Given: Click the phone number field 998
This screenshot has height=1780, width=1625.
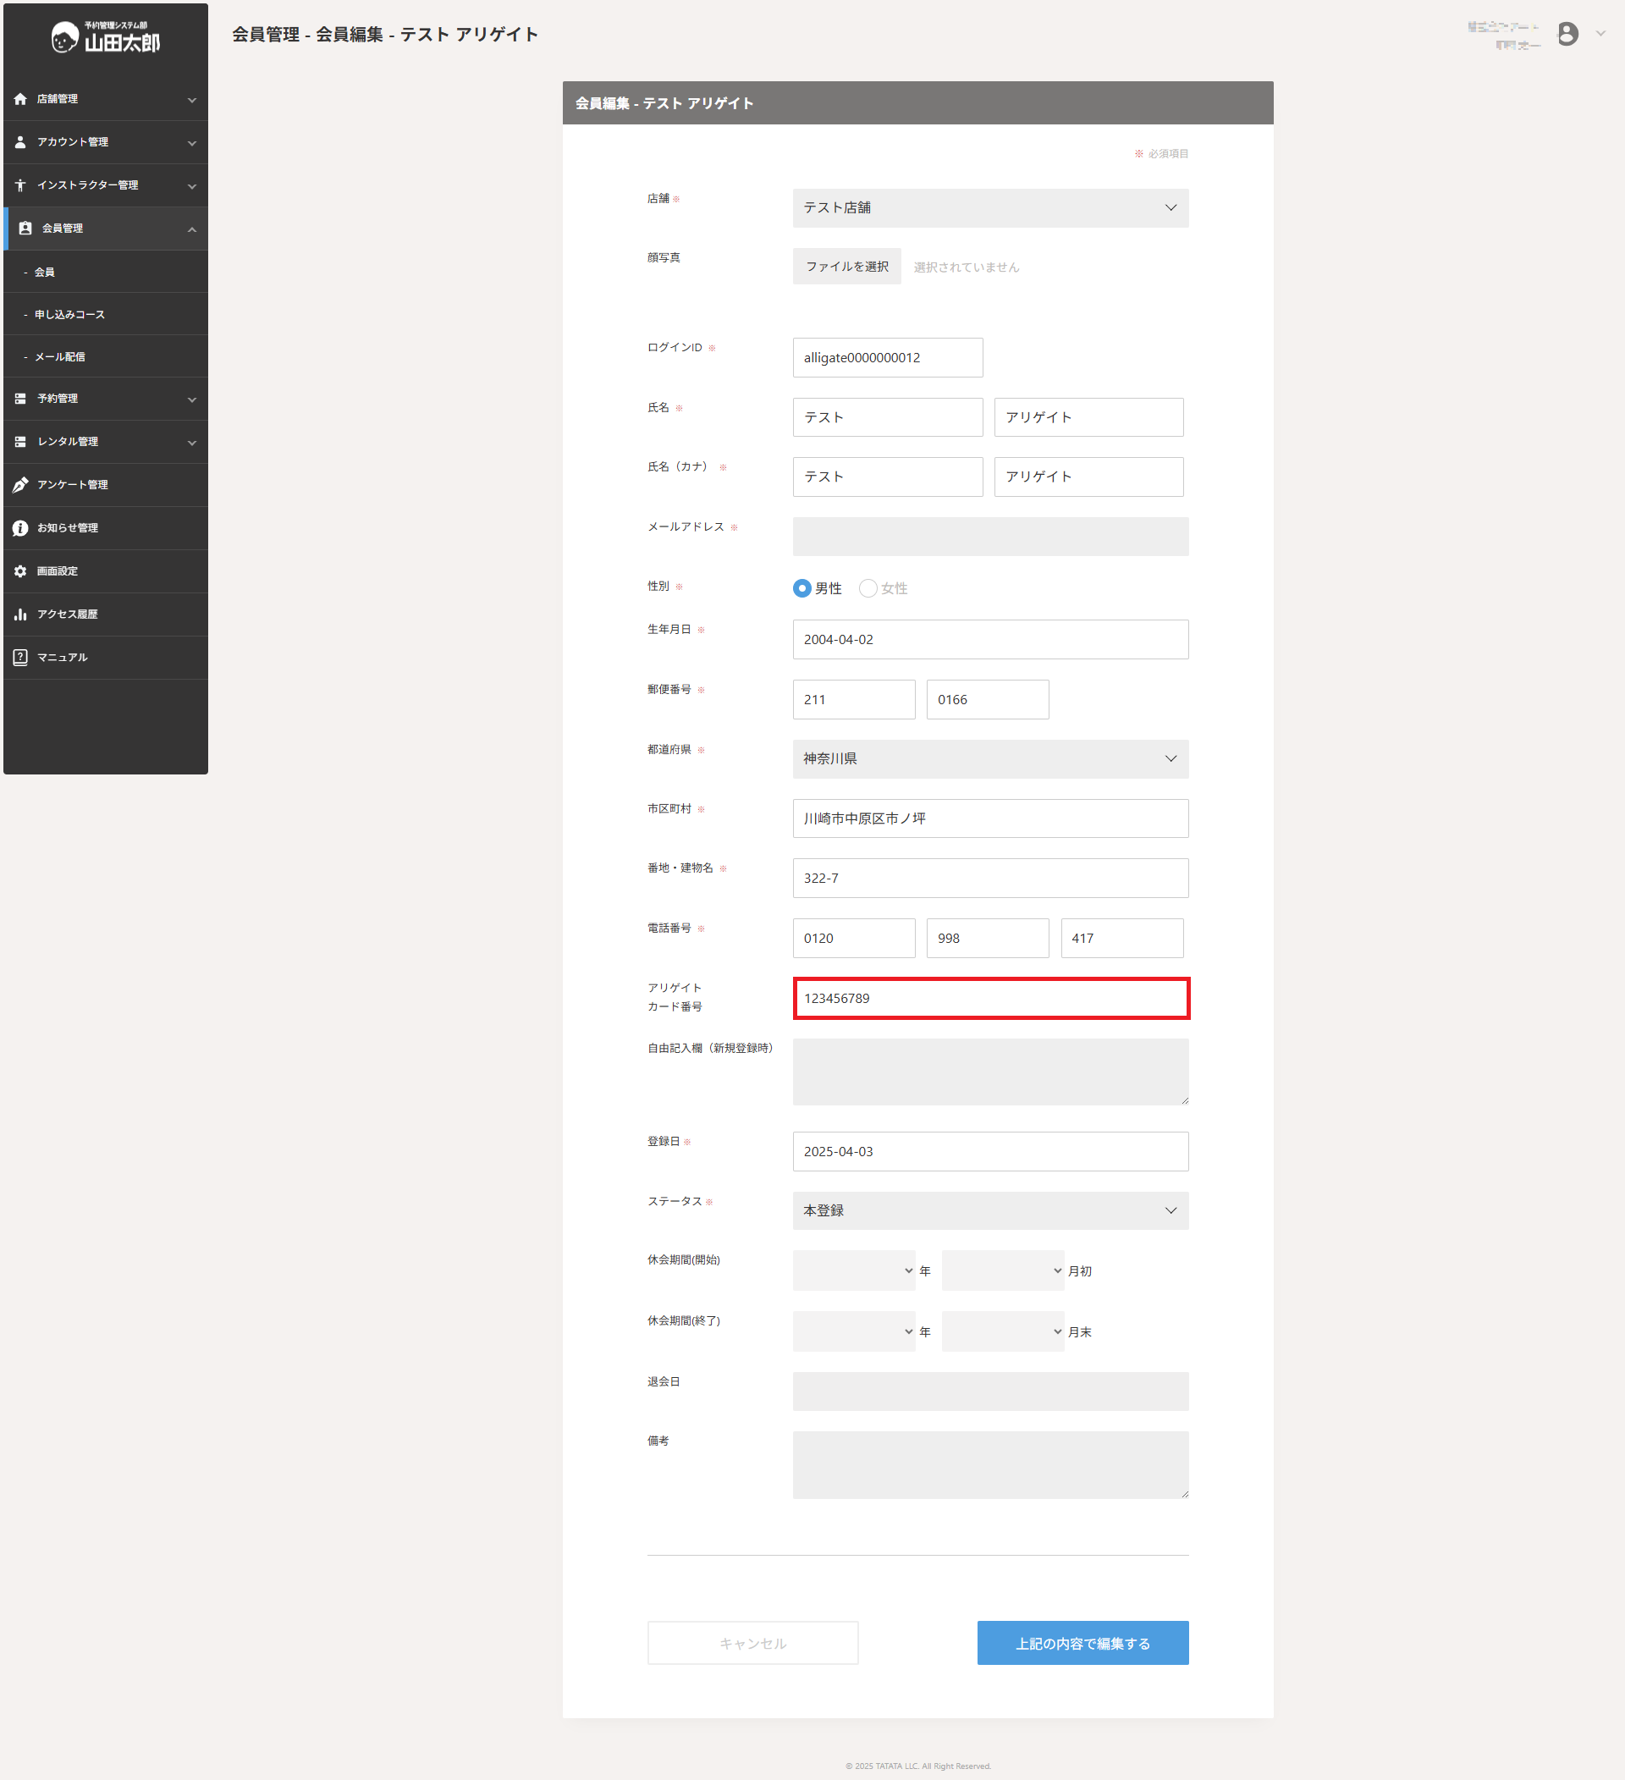Looking at the screenshot, I should pos(988,939).
